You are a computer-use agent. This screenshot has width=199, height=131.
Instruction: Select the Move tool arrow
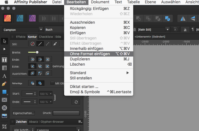pos(4,41)
